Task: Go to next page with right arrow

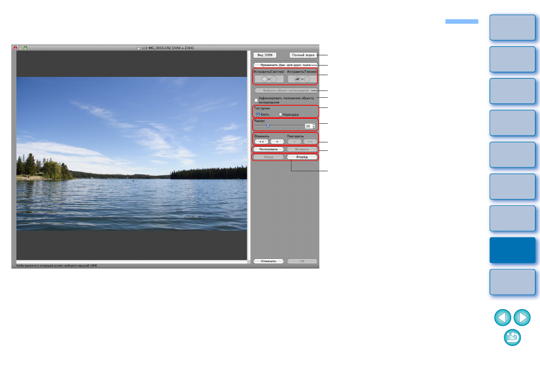Action: tap(522, 317)
